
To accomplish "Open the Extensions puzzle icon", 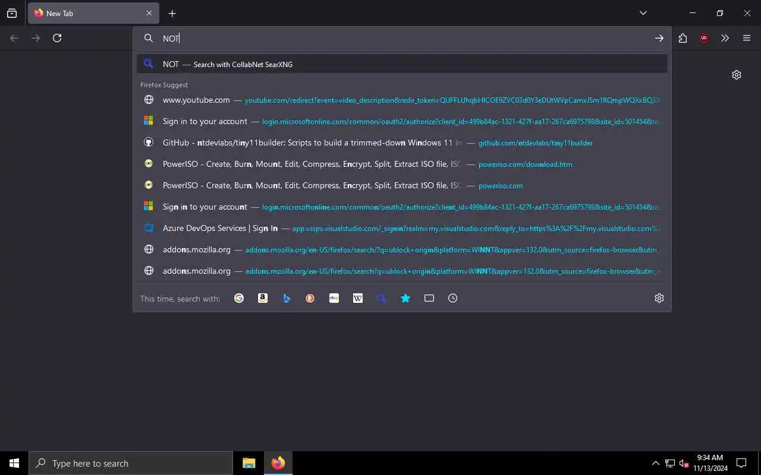I will point(683,38).
